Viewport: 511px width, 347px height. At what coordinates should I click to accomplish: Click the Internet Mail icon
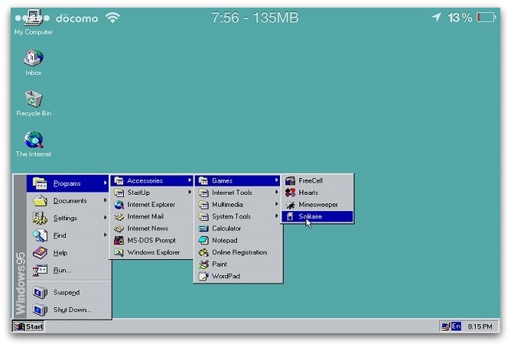click(x=119, y=216)
